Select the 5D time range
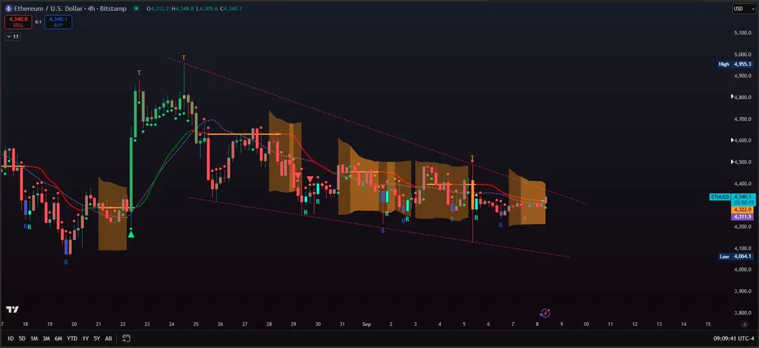The width and height of the screenshot is (759, 348). 23,338
